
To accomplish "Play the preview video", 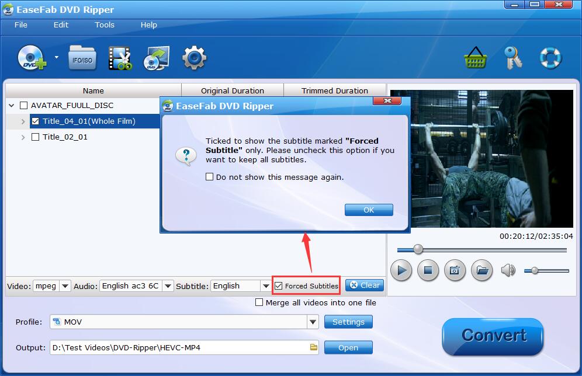I will pyautogui.click(x=401, y=270).
